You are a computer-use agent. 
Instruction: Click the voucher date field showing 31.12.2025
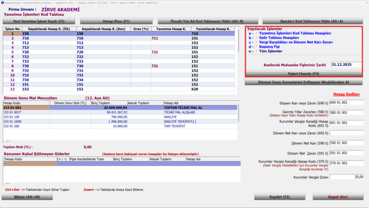click(346, 65)
